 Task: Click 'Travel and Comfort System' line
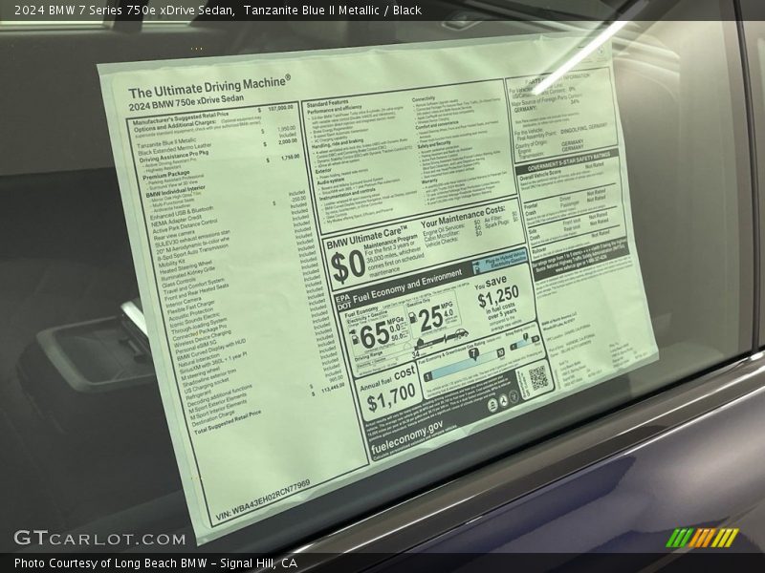[x=194, y=286]
